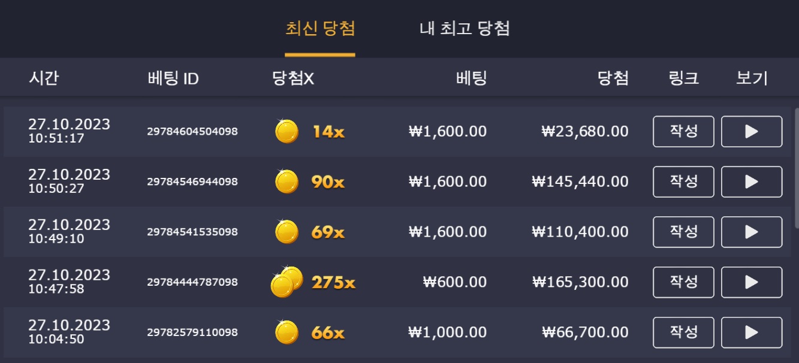Open the 내 최고 당첨 tab
The image size is (799, 363).
(x=465, y=29)
